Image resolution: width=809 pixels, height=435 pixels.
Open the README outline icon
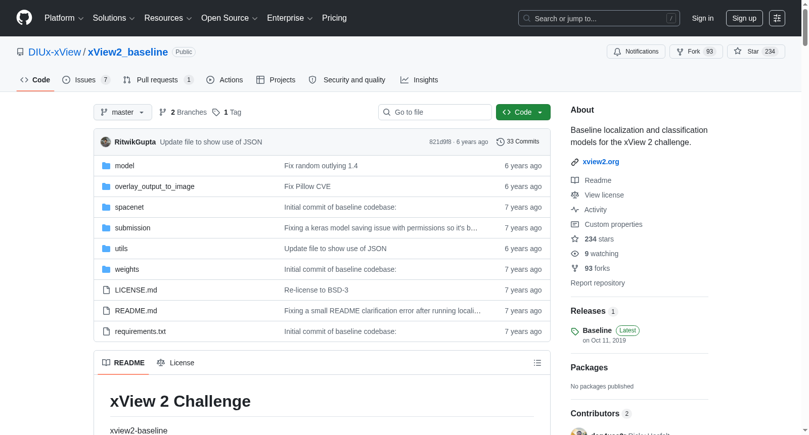pos(537,363)
